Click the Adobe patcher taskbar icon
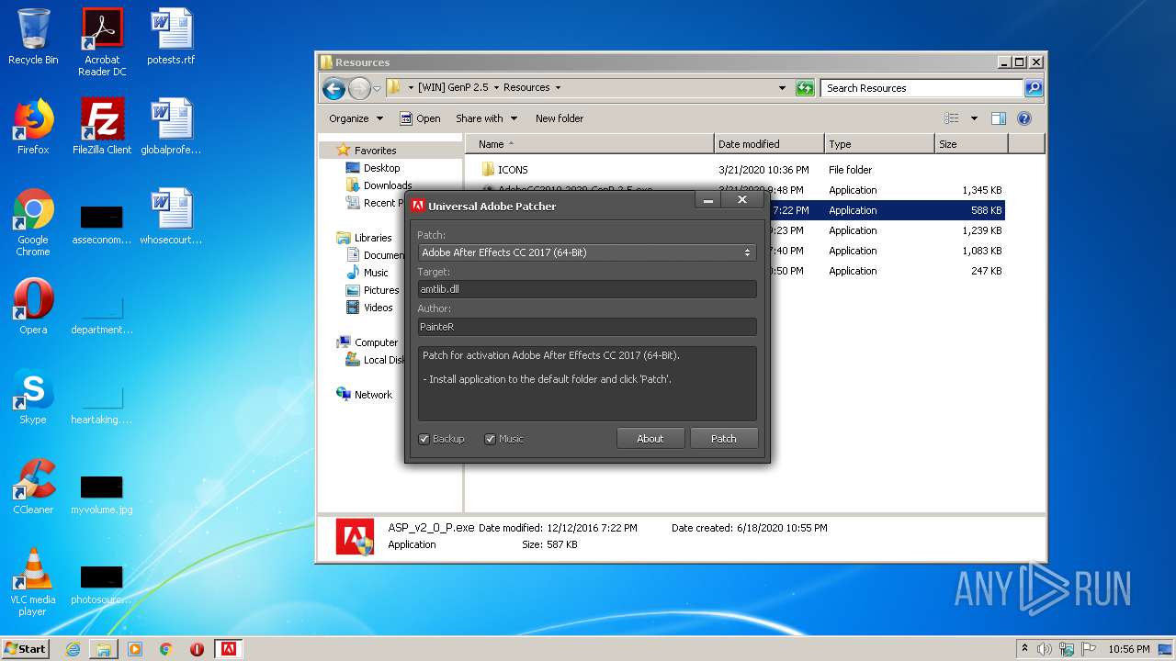1176x661 pixels. pyautogui.click(x=228, y=649)
